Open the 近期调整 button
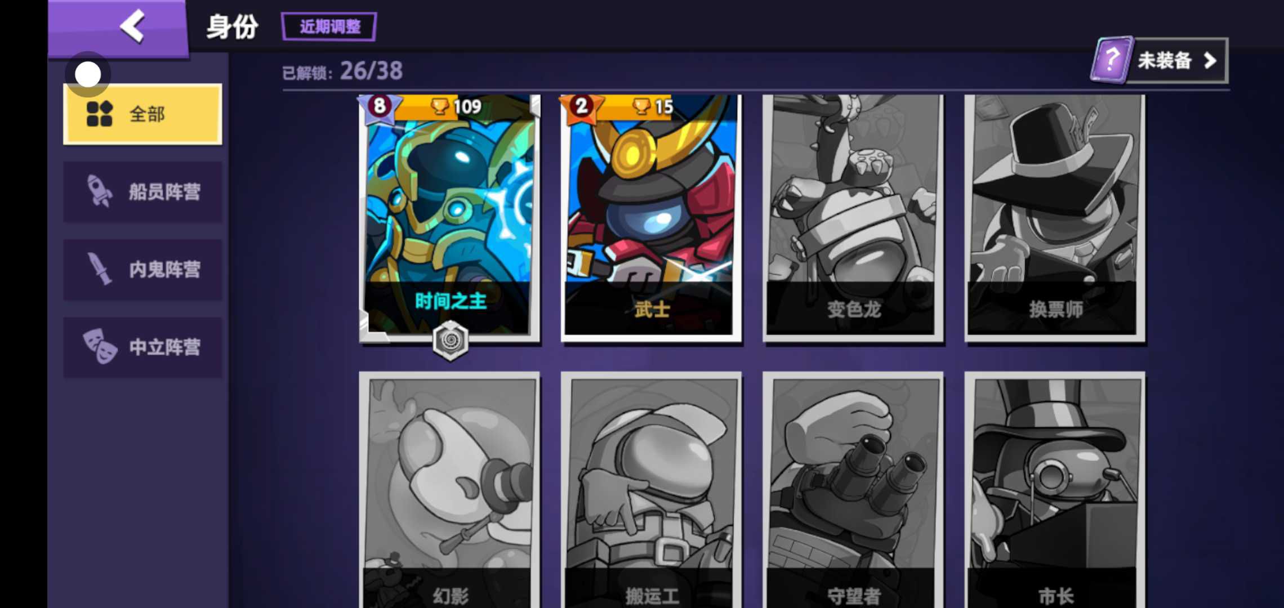This screenshot has height=608, width=1284. click(329, 26)
